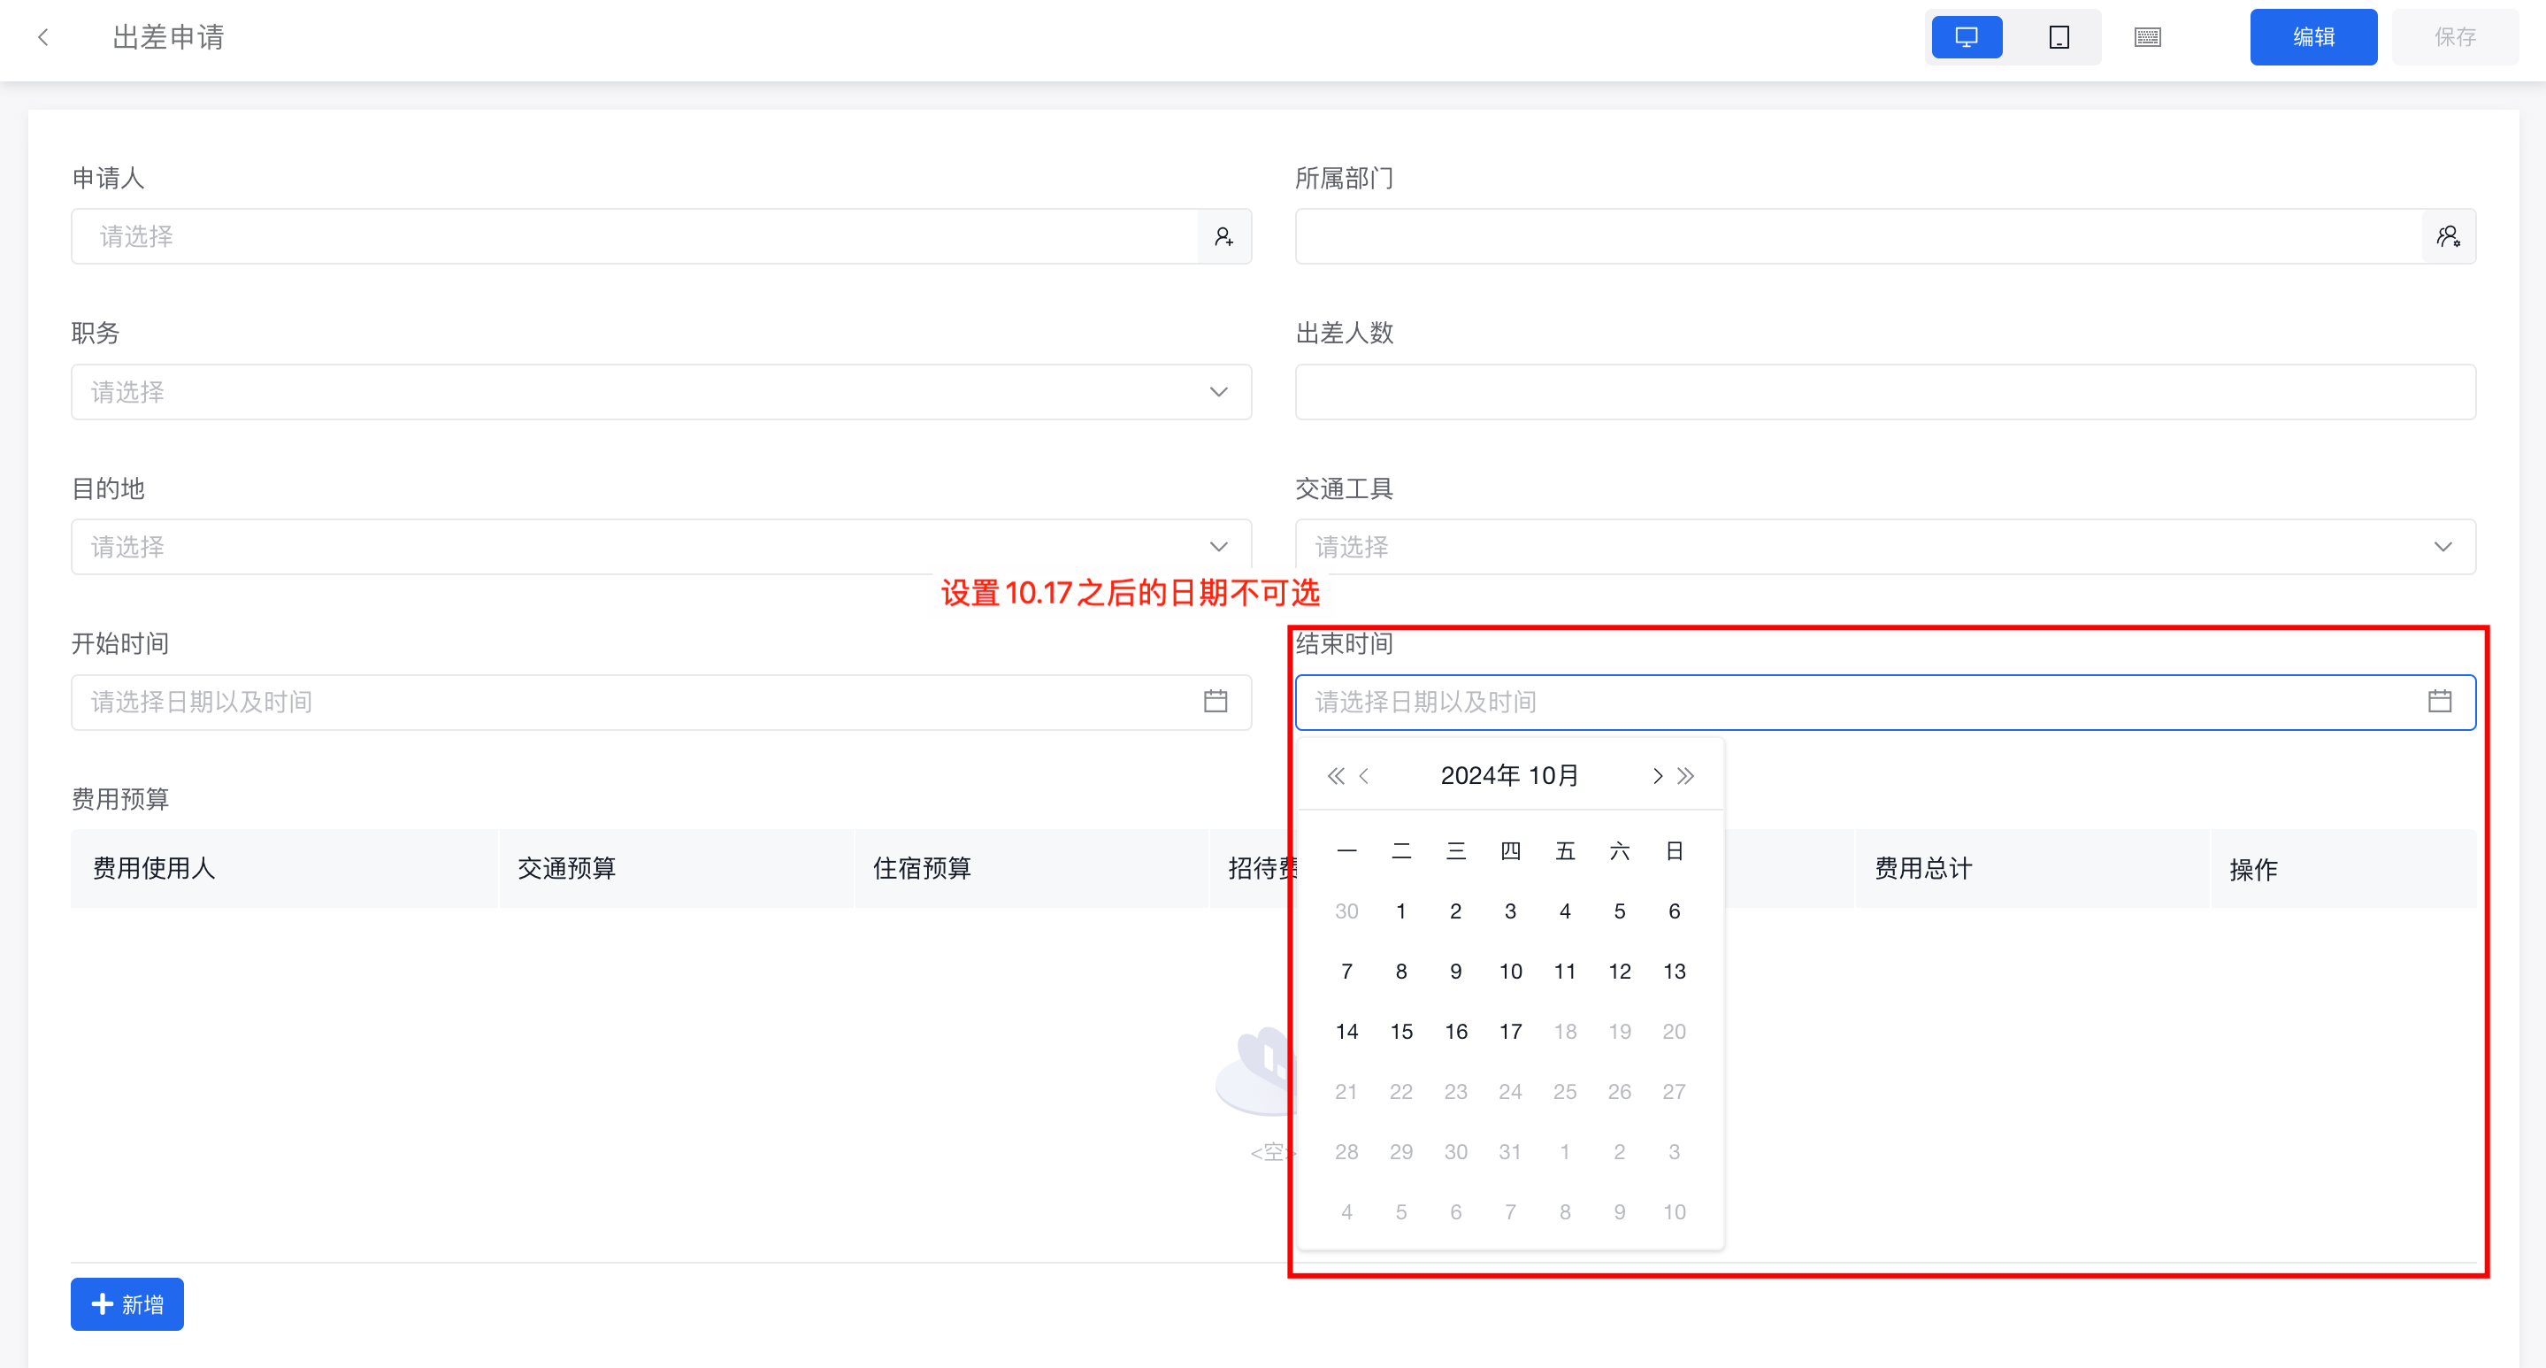Select October 16 in the calendar
This screenshot has height=1368, width=2546.
tap(1456, 1032)
